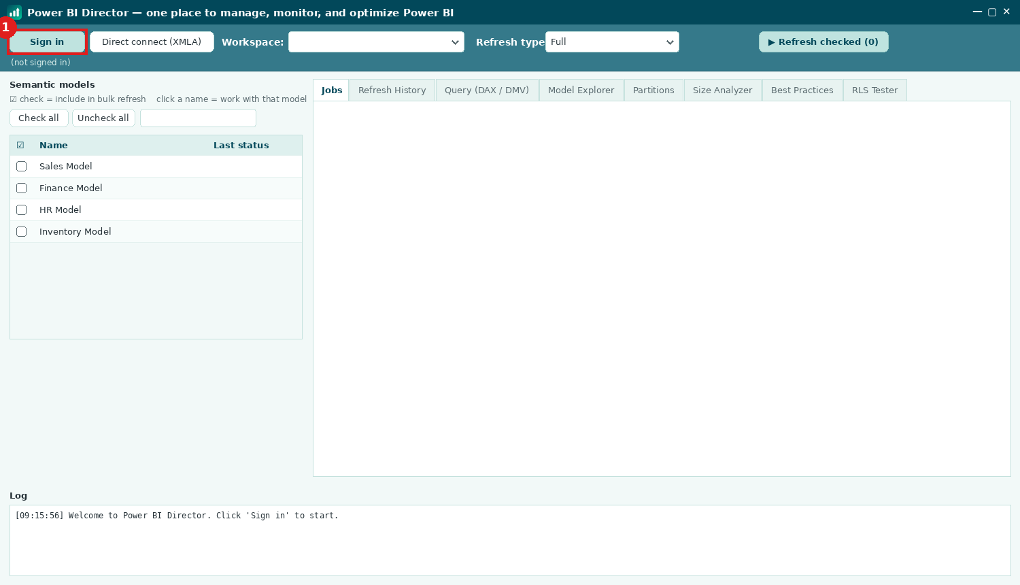Switch to the Jobs tab
Viewport: 1020px width, 585px height.
[x=332, y=90]
